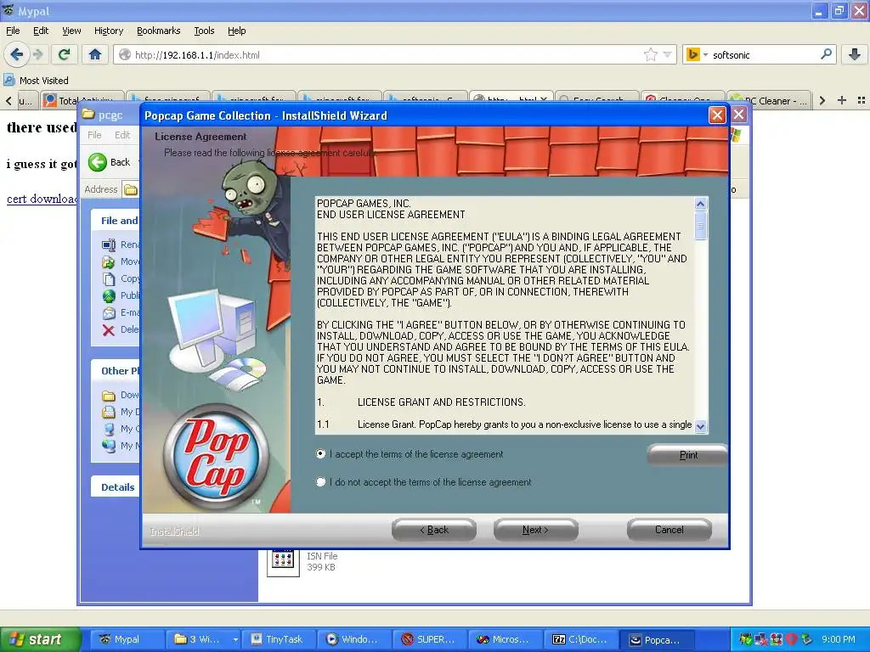This screenshot has height=652, width=870.
Task: Click the browser back arrow
Action: pos(16,54)
